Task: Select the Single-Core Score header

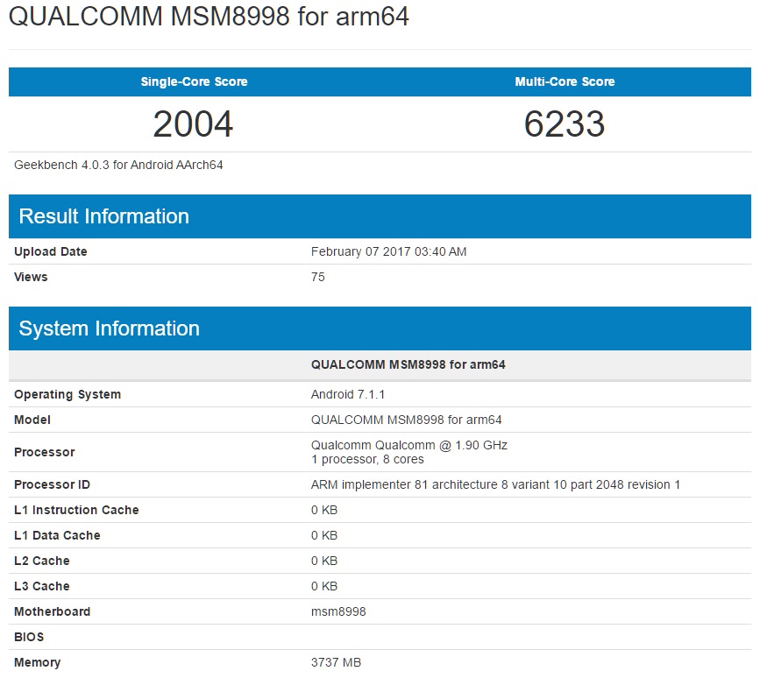Action: [x=193, y=81]
